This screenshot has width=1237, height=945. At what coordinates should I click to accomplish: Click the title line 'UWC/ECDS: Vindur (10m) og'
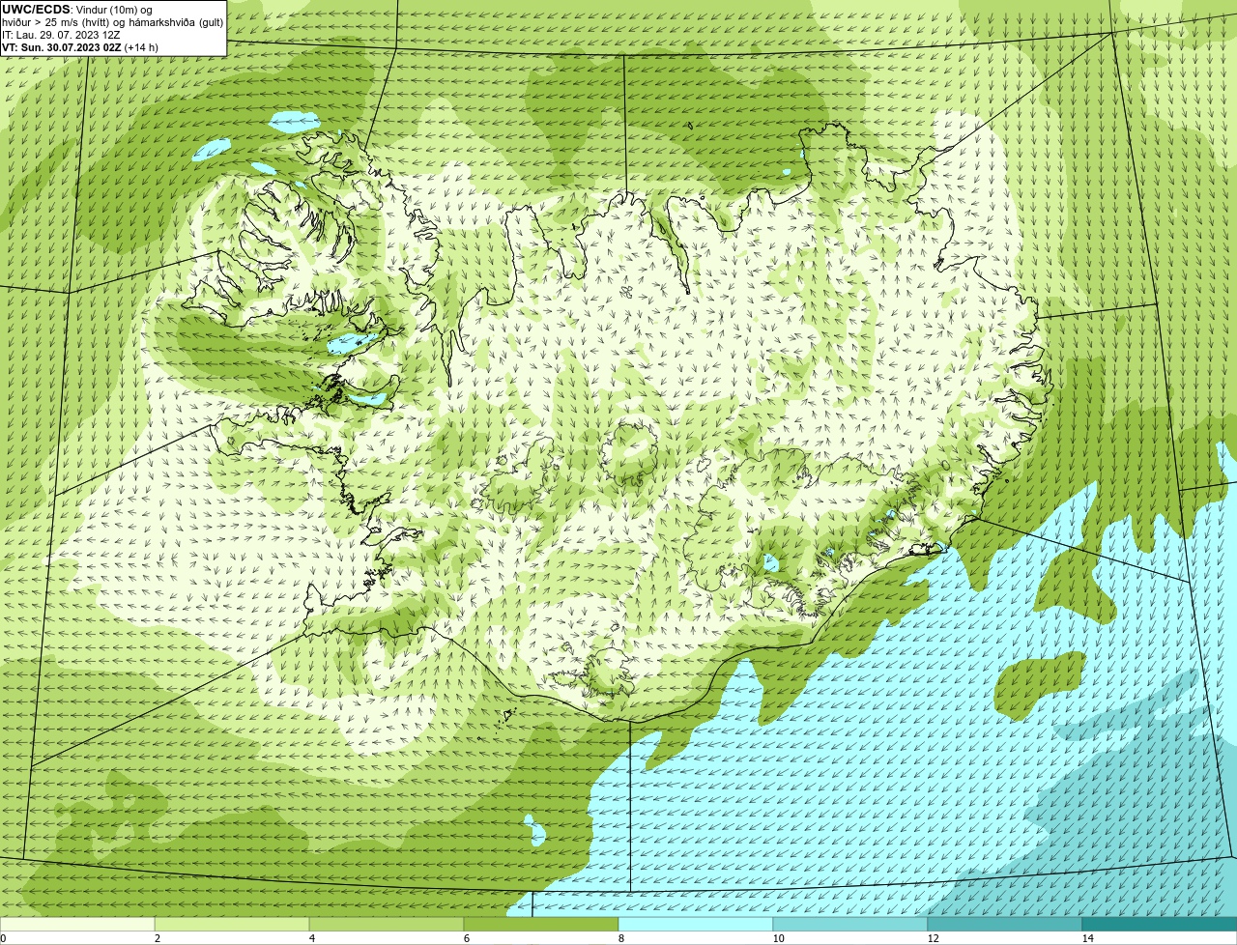77,10
